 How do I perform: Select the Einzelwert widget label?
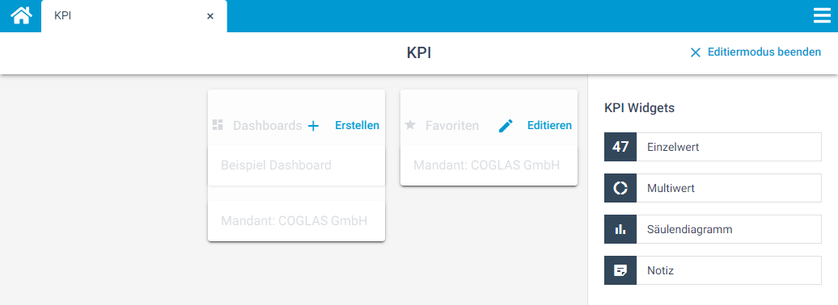tap(673, 147)
